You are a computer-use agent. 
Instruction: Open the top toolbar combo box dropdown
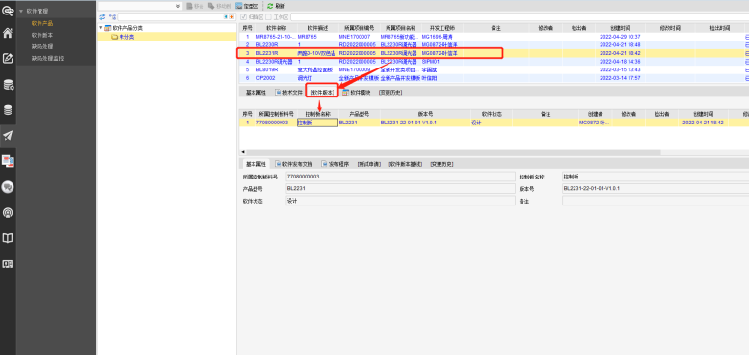pyautogui.click(x=178, y=6)
